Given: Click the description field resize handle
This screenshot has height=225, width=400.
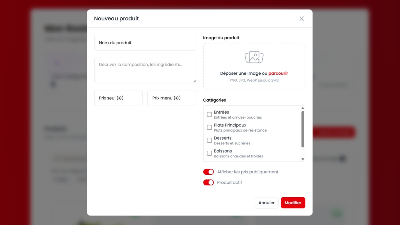Looking at the screenshot, I should (x=194, y=81).
